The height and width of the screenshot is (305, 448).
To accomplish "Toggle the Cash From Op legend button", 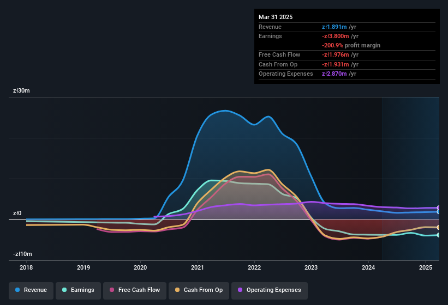I will 199,290.
